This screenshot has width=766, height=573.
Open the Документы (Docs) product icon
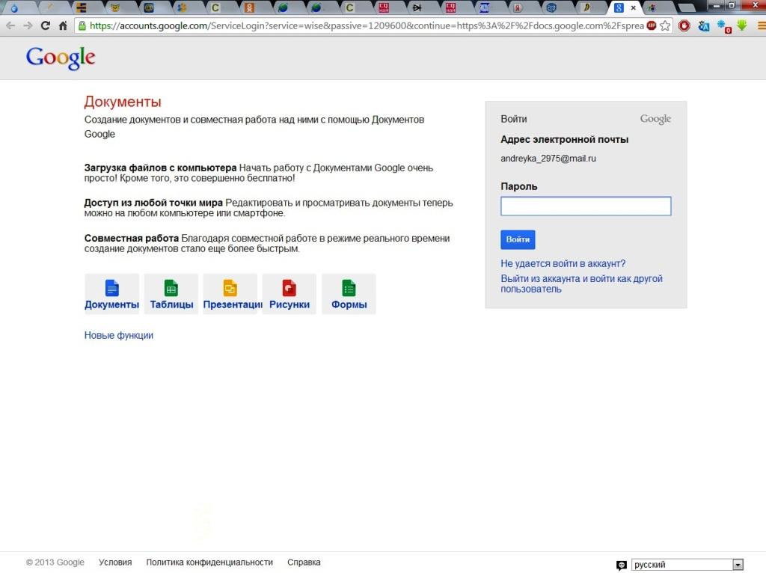pos(111,294)
